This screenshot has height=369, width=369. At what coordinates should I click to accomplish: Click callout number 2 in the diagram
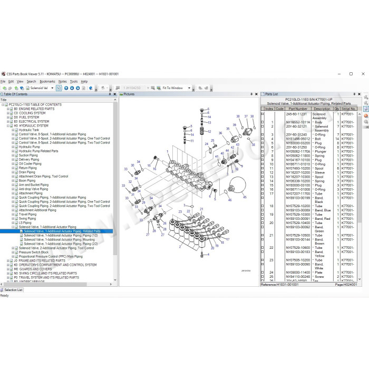pyautogui.click(x=180, y=247)
